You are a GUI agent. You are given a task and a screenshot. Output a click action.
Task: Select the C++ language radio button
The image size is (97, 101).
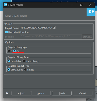click(14, 51)
